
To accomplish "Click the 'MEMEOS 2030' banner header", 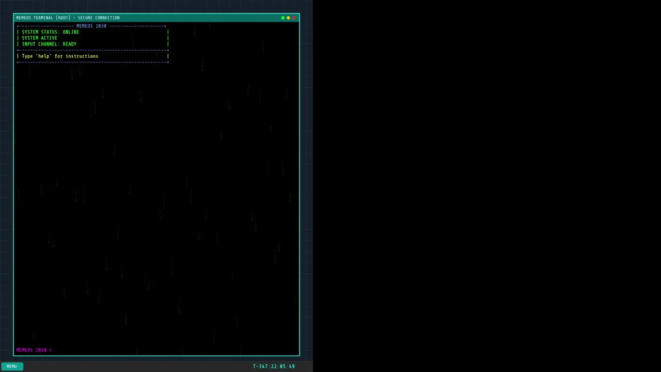I will coord(91,26).
